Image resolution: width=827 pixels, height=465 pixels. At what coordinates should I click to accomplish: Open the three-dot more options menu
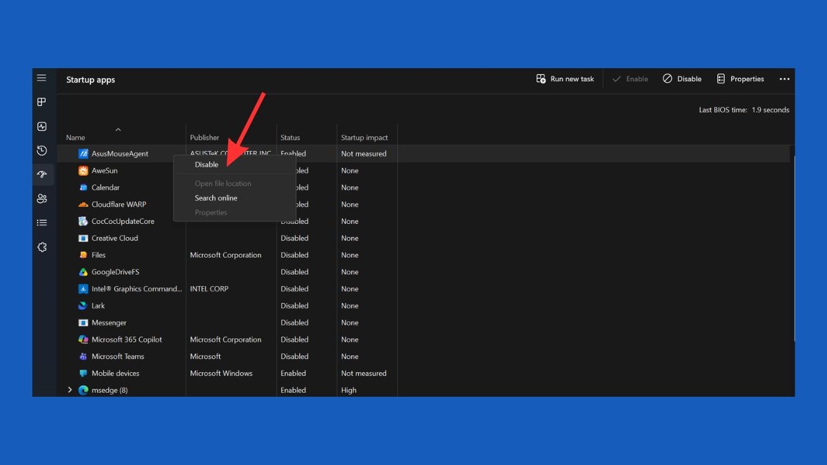[784, 79]
